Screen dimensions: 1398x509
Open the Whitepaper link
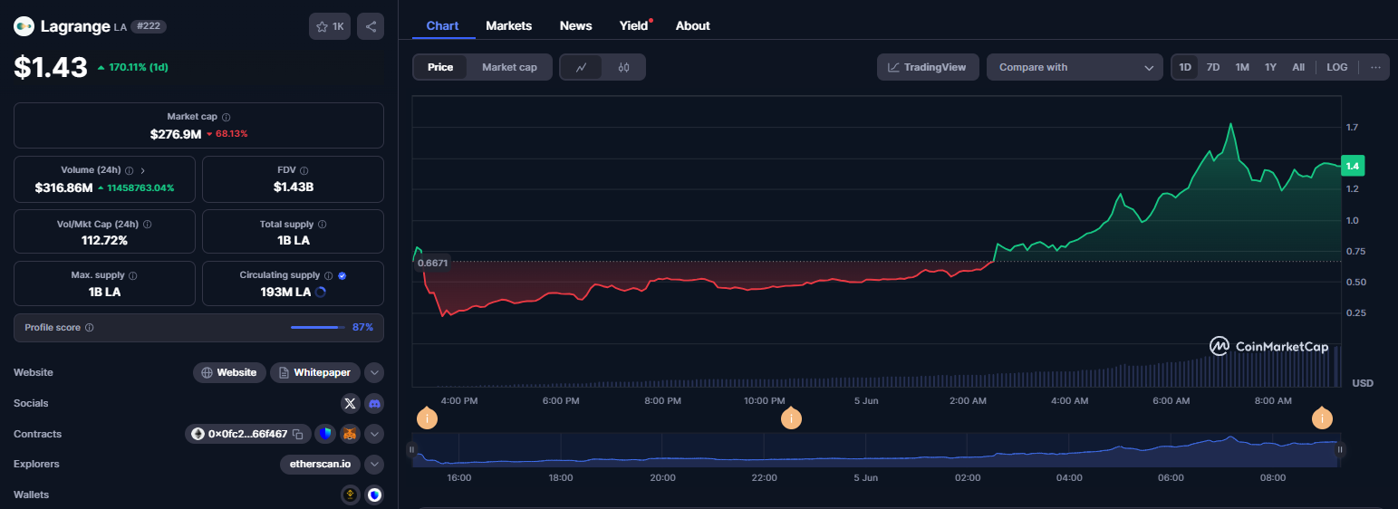[315, 372]
